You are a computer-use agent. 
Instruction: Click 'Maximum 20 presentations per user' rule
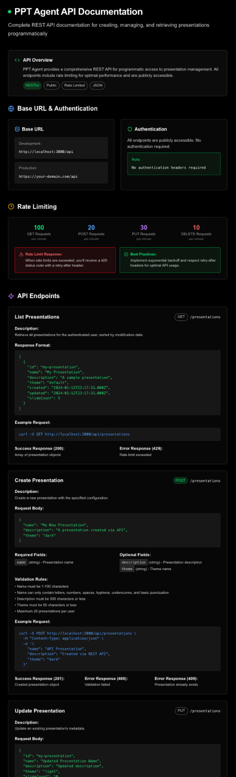click(45, 611)
